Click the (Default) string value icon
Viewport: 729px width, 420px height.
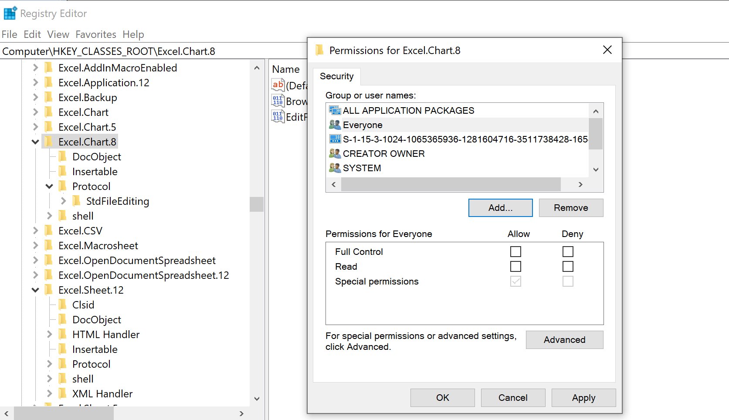[x=278, y=85]
